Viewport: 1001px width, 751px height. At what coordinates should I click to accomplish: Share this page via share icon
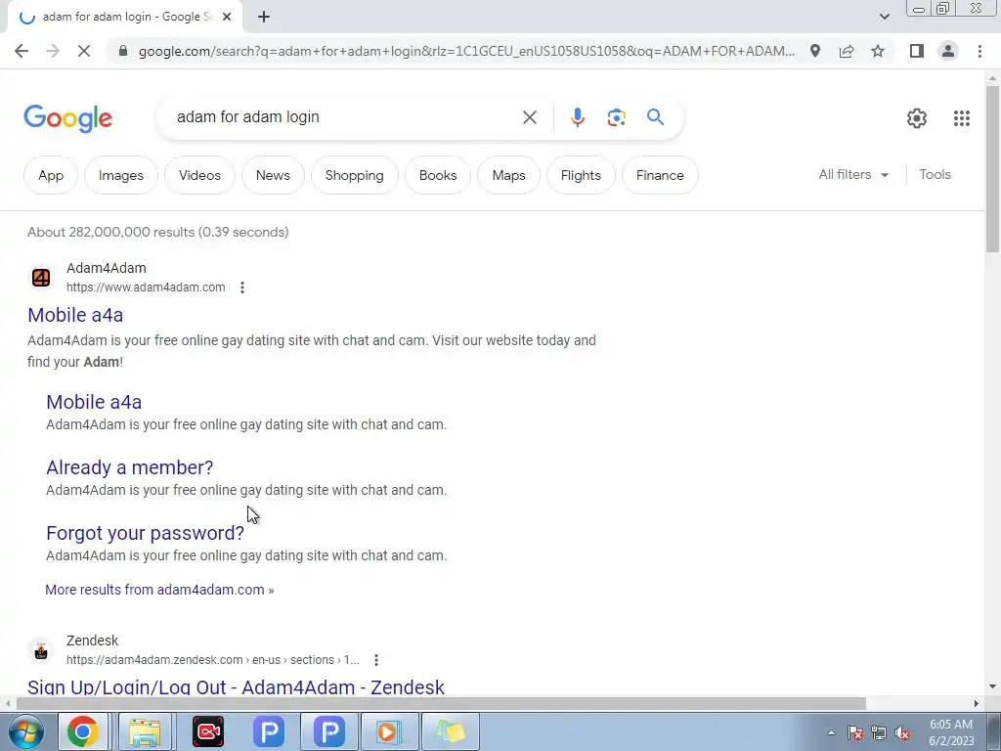pyautogui.click(x=847, y=51)
